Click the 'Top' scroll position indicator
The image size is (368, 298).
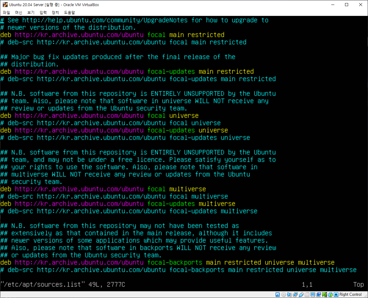click(359, 285)
